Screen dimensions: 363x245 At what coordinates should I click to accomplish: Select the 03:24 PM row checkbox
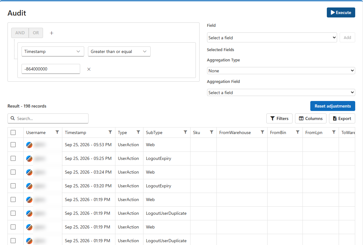click(x=13, y=172)
